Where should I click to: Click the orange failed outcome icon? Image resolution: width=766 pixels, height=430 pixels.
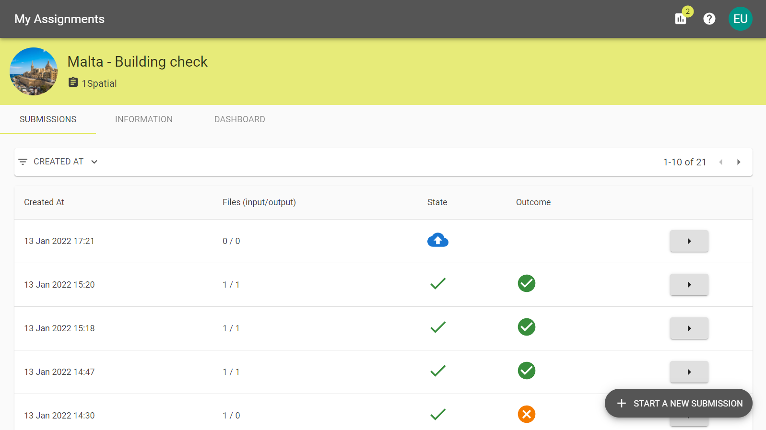(x=526, y=414)
